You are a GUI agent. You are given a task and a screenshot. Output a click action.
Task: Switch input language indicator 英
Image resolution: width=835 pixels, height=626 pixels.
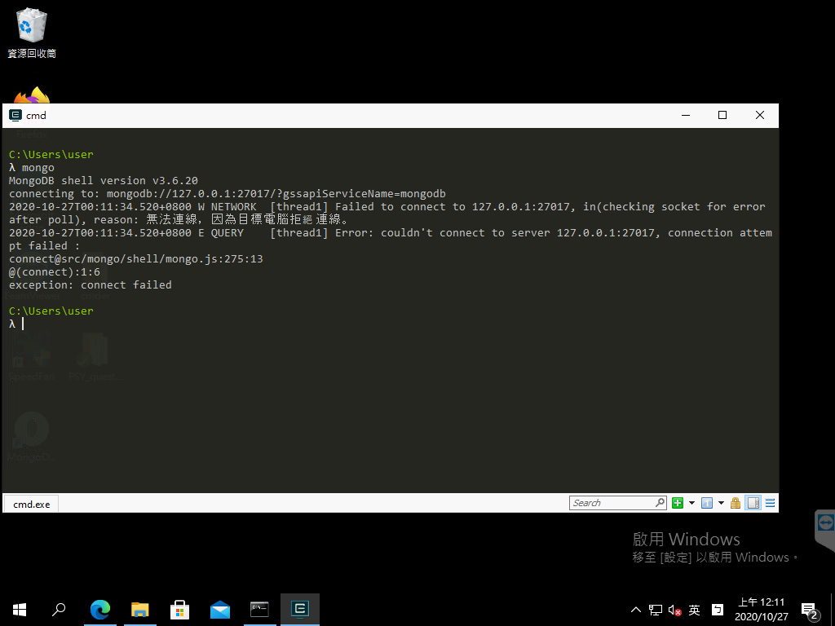[x=695, y=610]
